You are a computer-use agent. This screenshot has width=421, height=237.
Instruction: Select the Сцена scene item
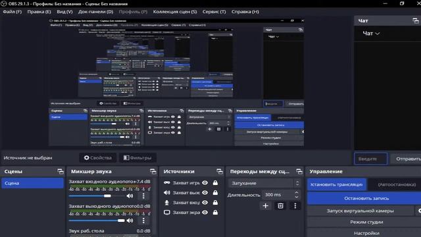[32, 183]
